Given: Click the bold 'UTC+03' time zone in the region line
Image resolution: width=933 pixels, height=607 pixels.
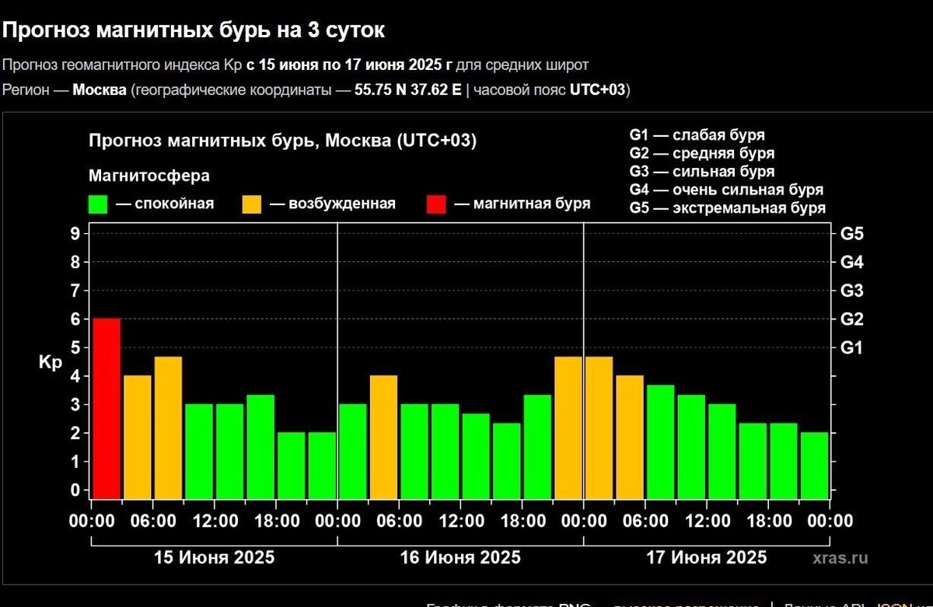Looking at the screenshot, I should pos(598,90).
